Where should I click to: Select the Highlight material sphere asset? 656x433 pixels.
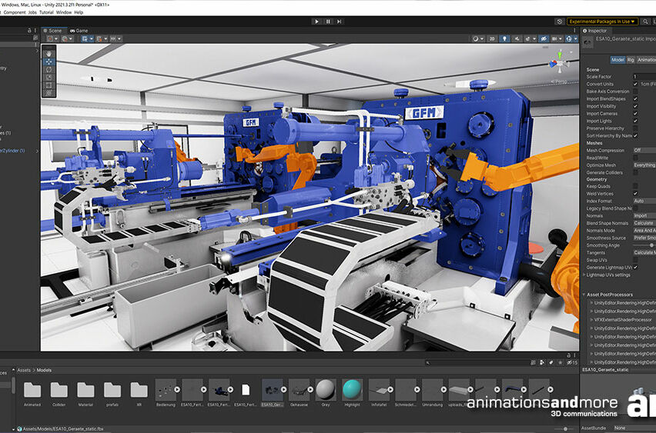(353, 393)
